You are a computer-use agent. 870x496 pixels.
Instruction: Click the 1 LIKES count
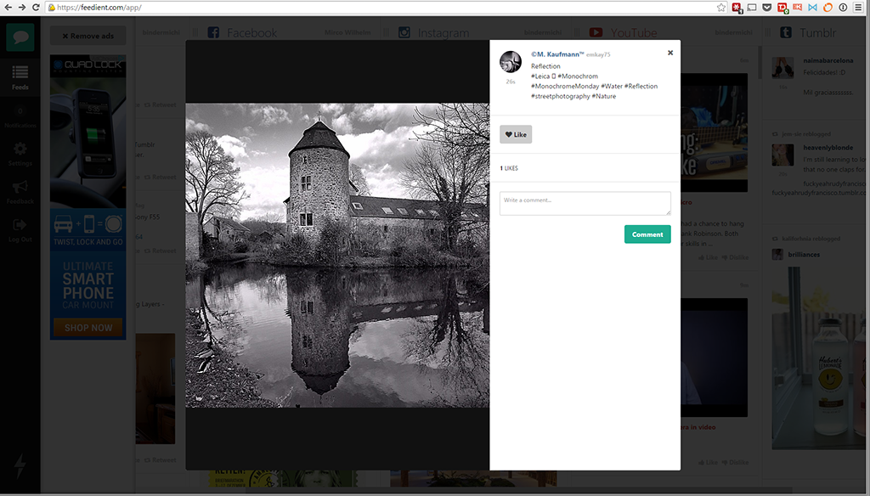point(509,168)
